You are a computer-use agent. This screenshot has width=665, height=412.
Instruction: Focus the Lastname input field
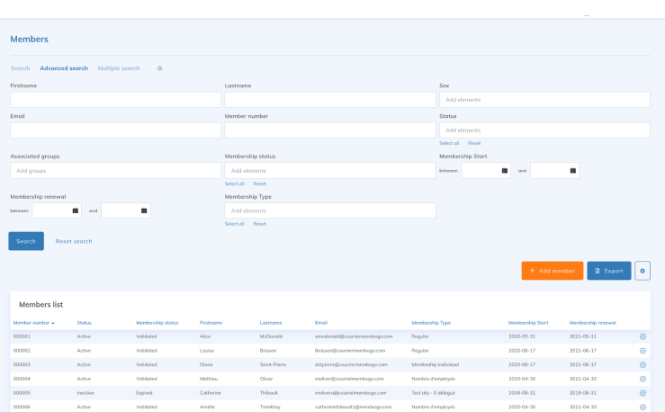coord(330,100)
